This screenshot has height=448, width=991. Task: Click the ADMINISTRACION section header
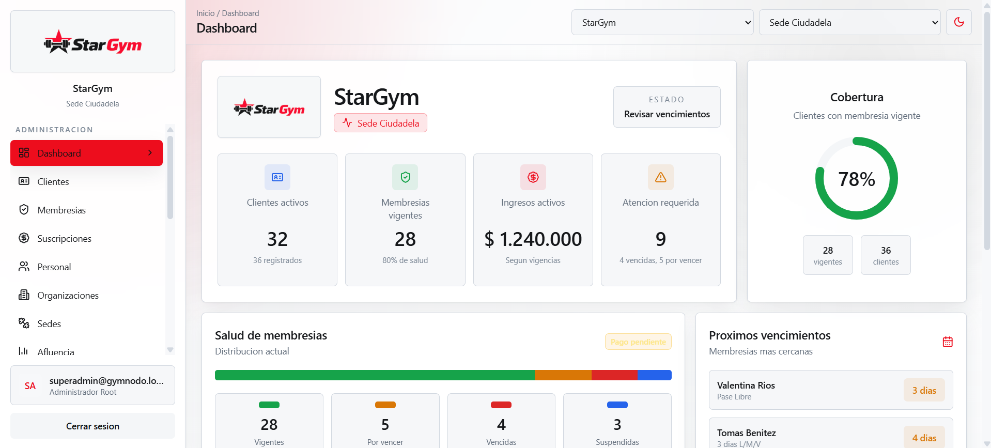coord(54,130)
